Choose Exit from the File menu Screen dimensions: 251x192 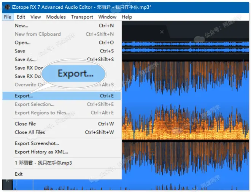pos(19,174)
